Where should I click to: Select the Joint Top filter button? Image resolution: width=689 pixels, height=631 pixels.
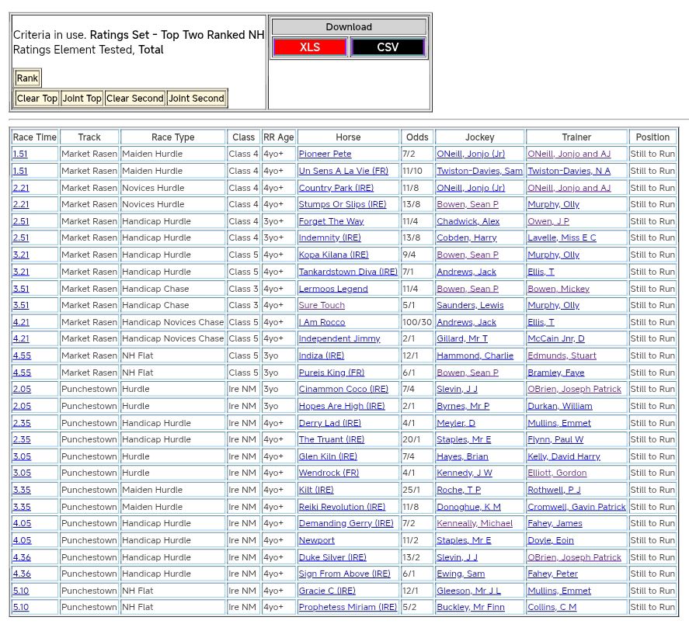point(82,99)
